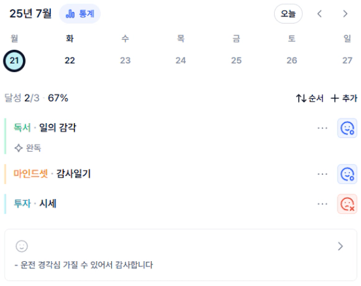Toggle completion face for 독서 일의 감각
361x286 pixels.
click(347, 128)
